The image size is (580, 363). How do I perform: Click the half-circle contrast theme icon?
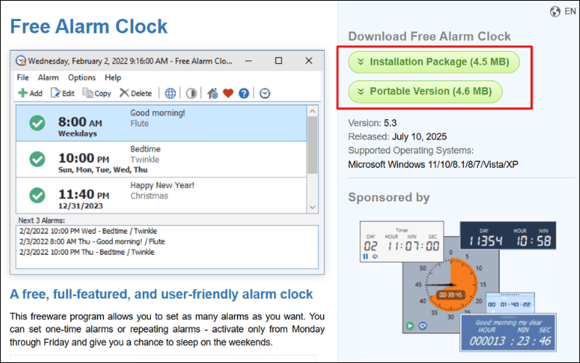pos(191,94)
